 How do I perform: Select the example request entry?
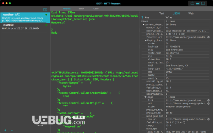tap(25, 27)
